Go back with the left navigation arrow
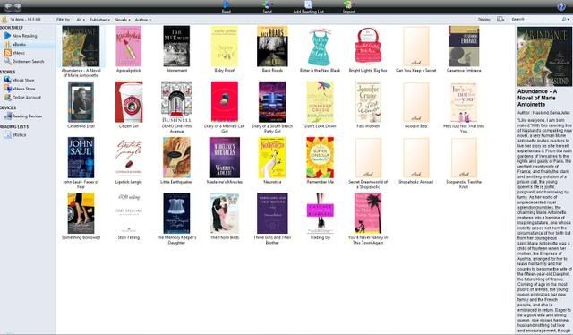 click(8, 6)
